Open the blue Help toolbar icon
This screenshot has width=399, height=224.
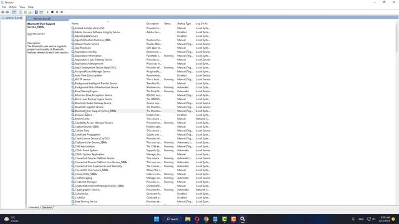(36, 12)
